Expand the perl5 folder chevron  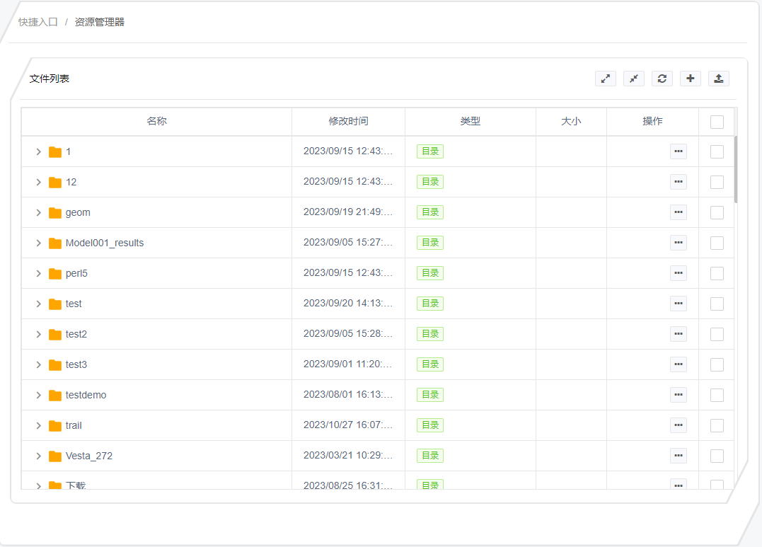coord(38,273)
